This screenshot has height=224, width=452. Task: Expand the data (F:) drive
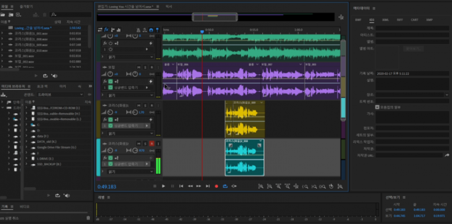26,135
